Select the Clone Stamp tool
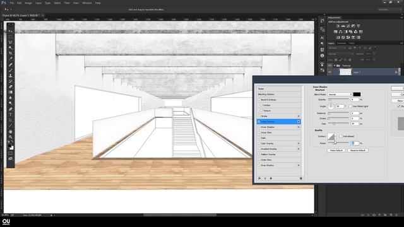This screenshot has height=227, width=404. [10, 76]
